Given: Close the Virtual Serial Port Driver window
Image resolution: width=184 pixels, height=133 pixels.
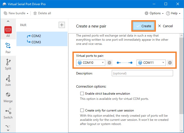Looking at the screenshot, I should 178,4.
